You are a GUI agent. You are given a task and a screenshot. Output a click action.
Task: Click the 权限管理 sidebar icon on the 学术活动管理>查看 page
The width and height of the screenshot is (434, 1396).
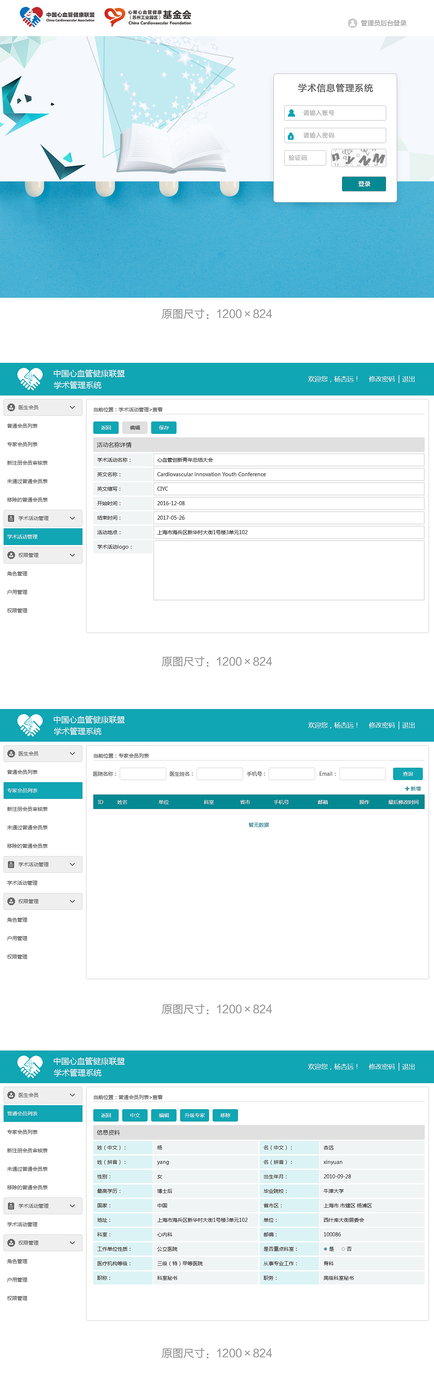click(x=11, y=555)
